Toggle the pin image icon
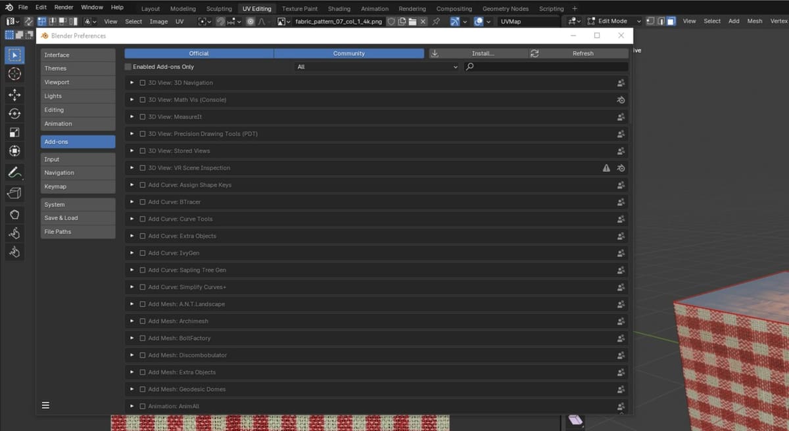Screen dimensions: 789x431 pos(437,22)
